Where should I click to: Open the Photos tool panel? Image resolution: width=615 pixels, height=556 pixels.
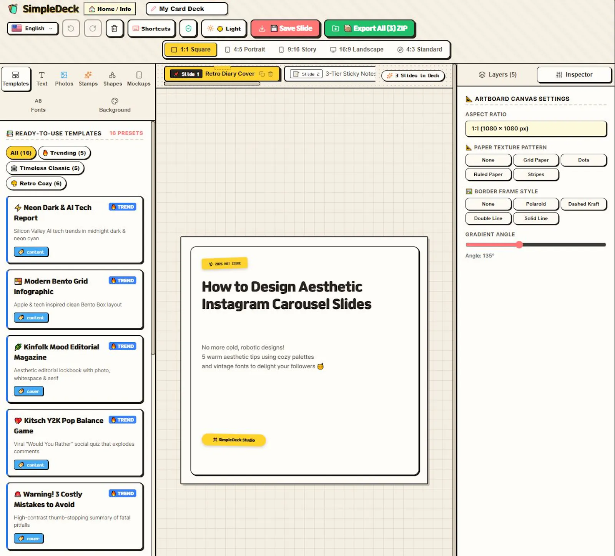pos(64,79)
